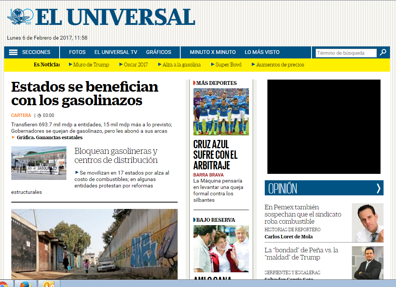Click the clock icon beside 03:00
The height and width of the screenshot is (287, 396).
39,115
